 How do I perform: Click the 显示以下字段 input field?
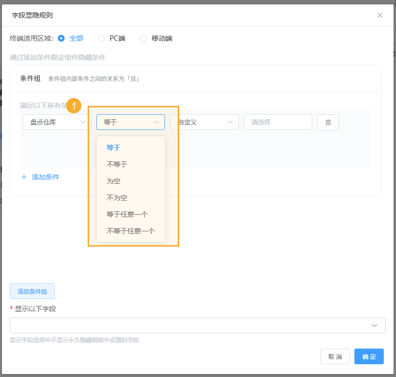196,325
